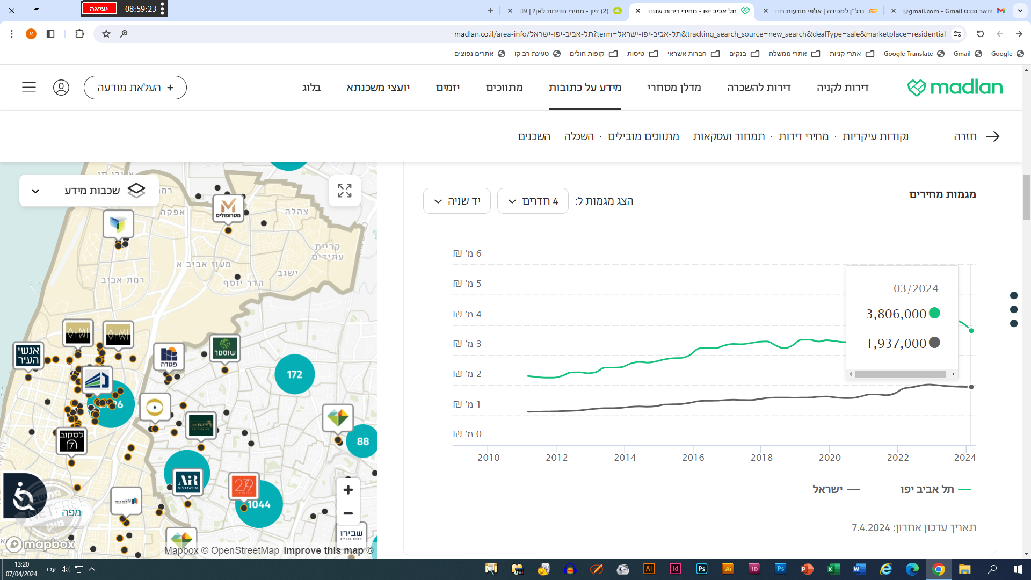1031x580 pixels.
Task: Expand the שכבות מידע layers panel
Action: coord(89,191)
